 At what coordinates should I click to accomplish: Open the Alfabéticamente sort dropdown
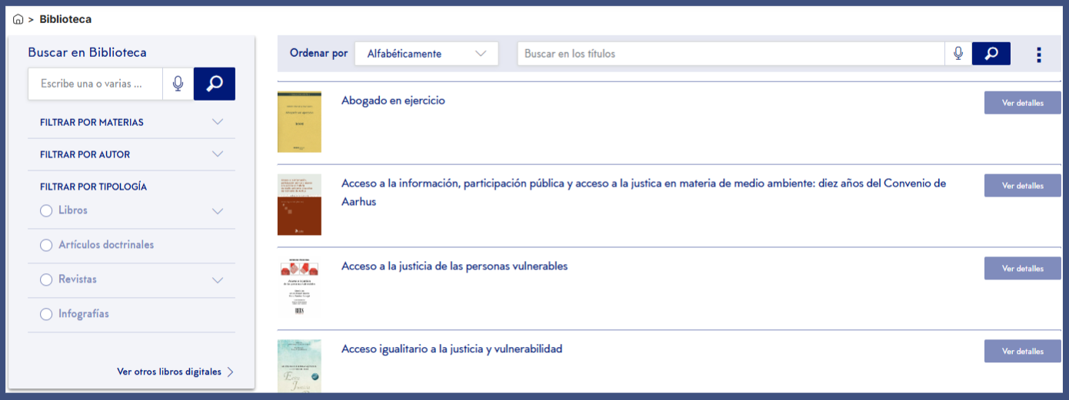click(426, 54)
